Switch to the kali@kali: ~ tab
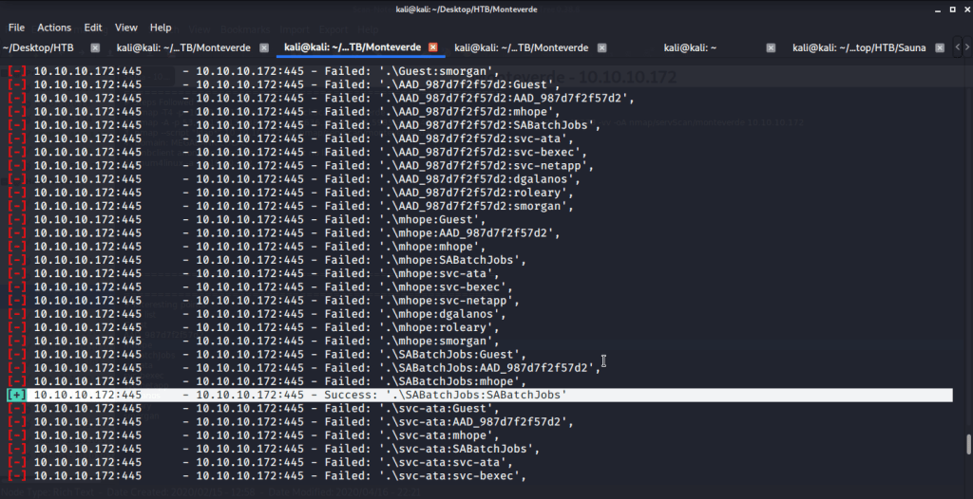The width and height of the screenshot is (973, 499). (x=690, y=47)
